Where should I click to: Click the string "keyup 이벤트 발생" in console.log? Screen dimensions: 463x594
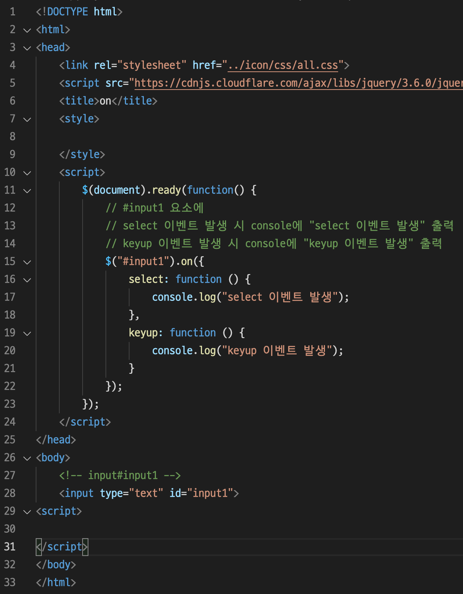[277, 351]
